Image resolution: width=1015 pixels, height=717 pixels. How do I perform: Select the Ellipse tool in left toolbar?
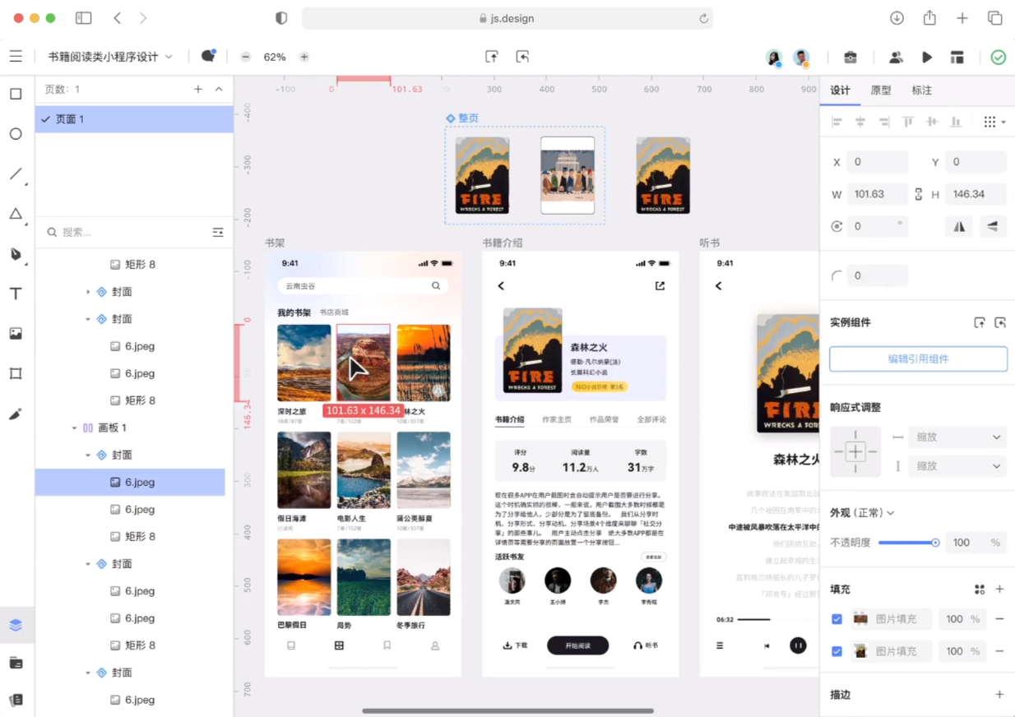click(x=16, y=133)
